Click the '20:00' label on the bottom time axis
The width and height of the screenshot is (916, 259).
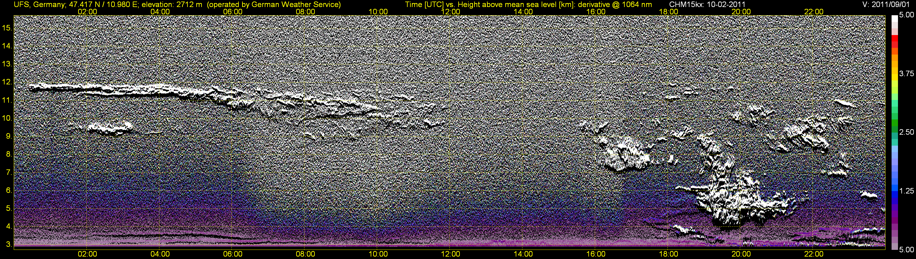741,254
